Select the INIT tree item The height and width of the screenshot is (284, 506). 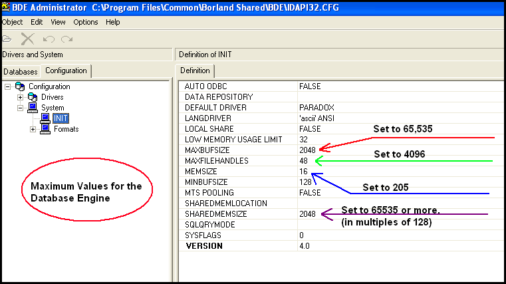(x=61, y=118)
